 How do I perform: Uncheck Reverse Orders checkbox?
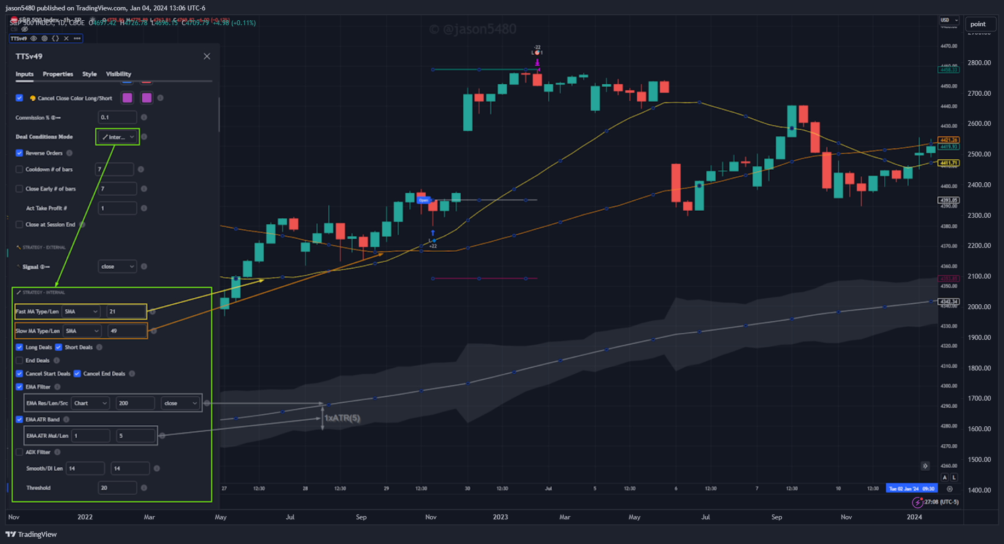click(19, 153)
